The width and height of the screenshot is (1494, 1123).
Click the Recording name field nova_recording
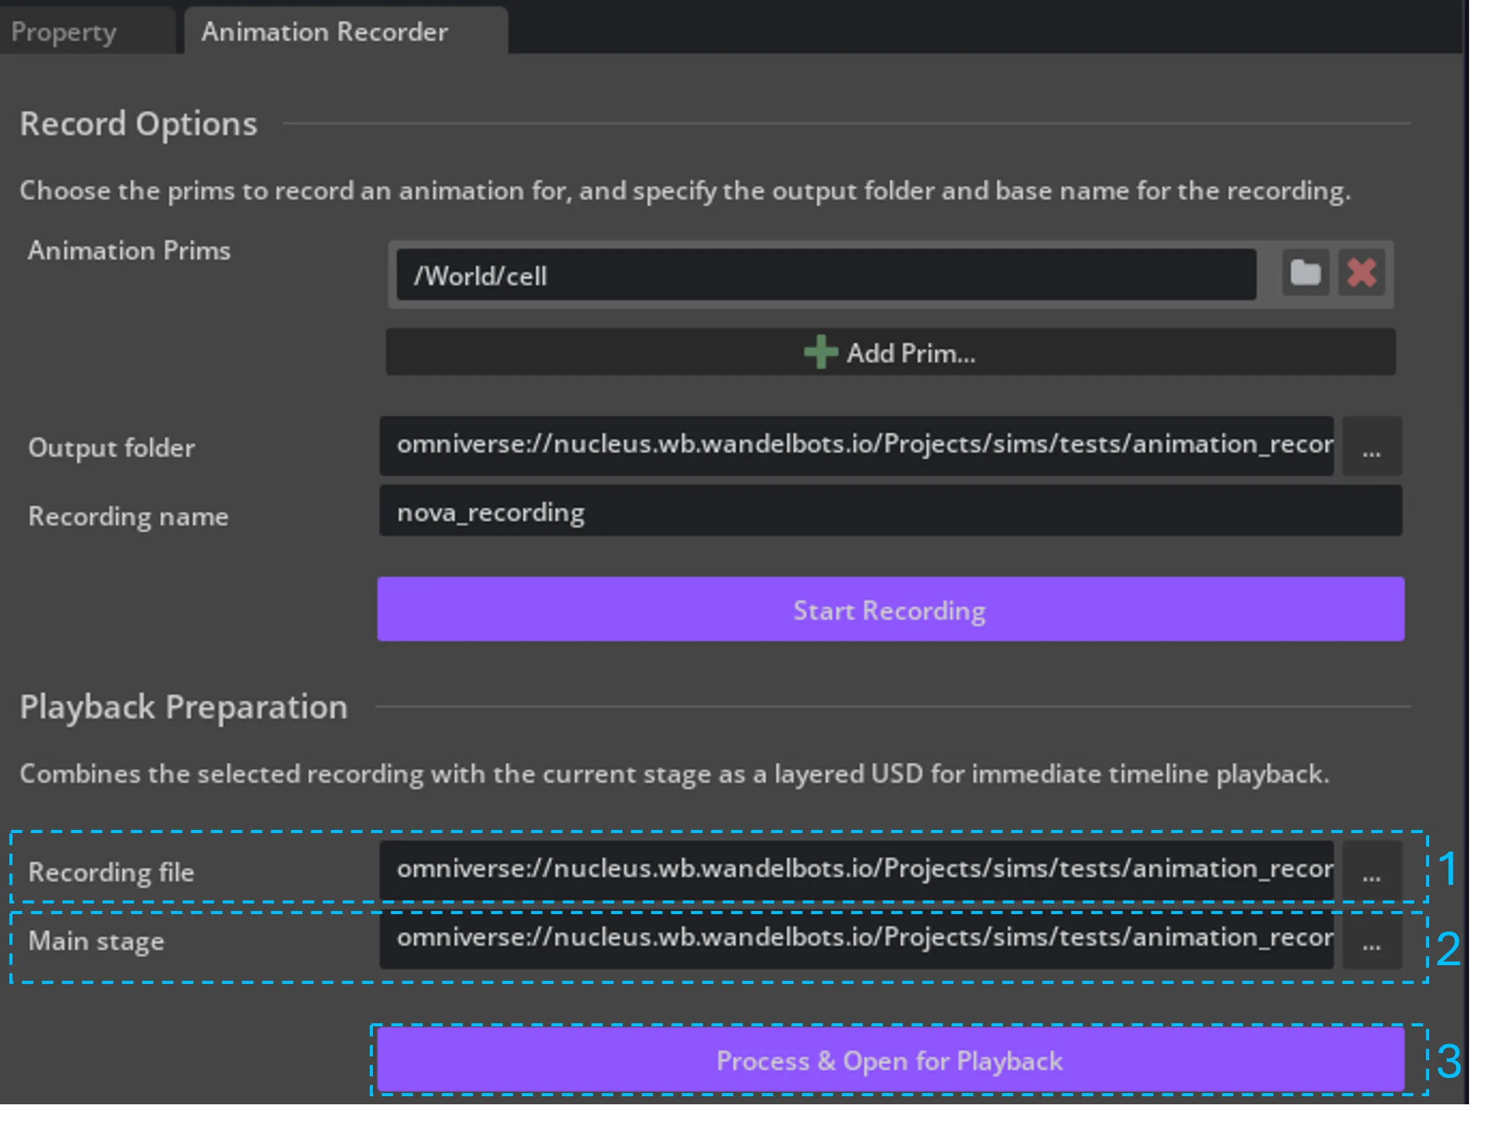890,511
